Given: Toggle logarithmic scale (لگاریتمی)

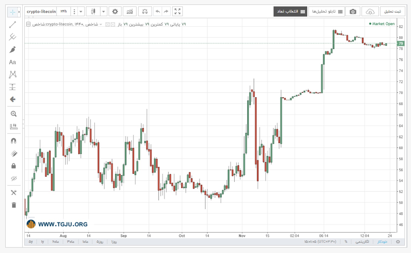Looking at the screenshot, I should click(362, 242).
